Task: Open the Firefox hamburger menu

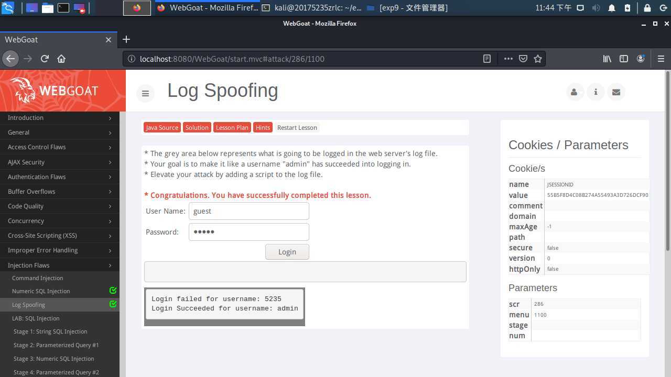Action: point(661,59)
